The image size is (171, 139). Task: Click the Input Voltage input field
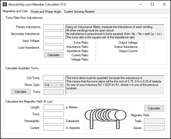pos(54,41)
